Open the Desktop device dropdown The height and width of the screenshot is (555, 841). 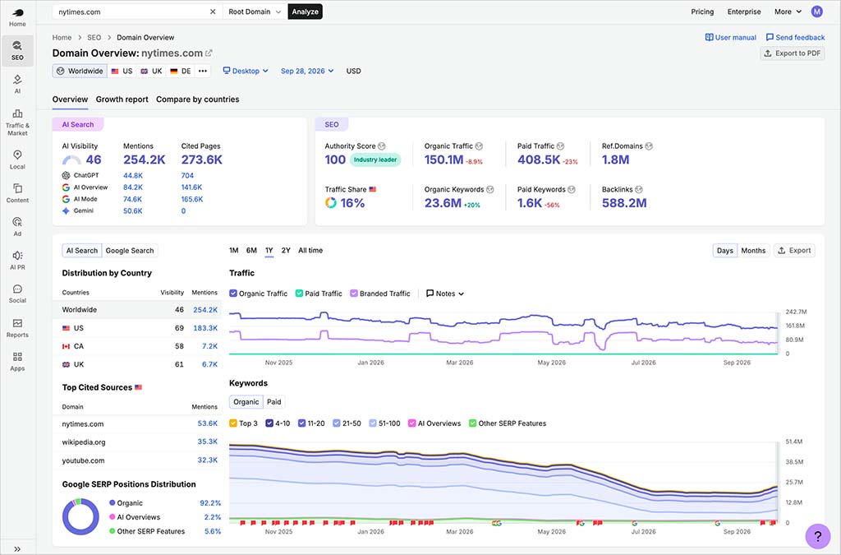pyautogui.click(x=246, y=71)
